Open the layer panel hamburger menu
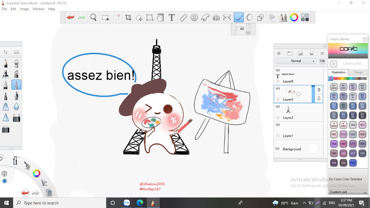370x208 pixels. (x=322, y=53)
